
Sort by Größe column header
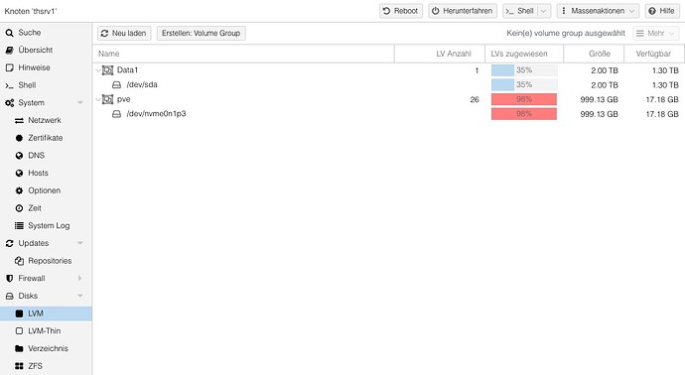tap(594, 54)
